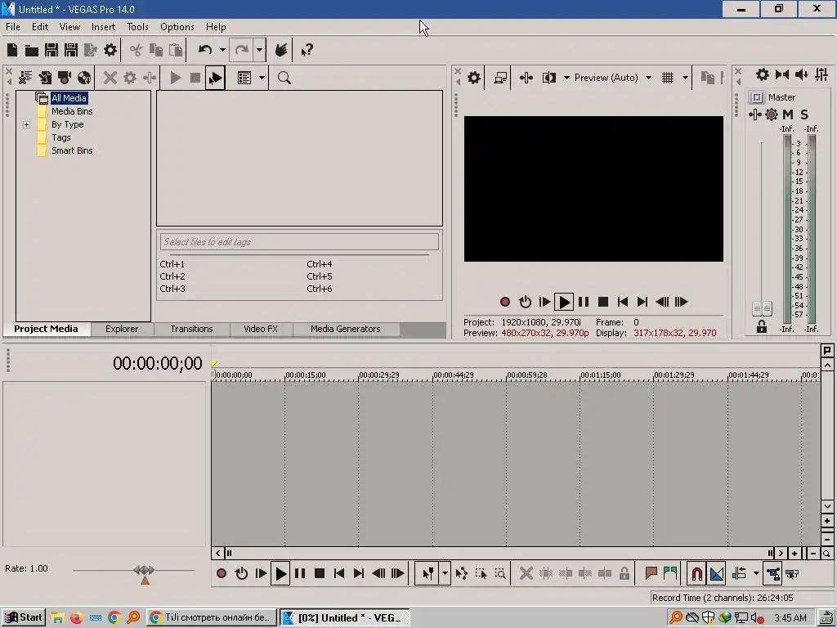Open the Start menu on the taskbar
The height and width of the screenshot is (628, 837).
tap(24, 618)
